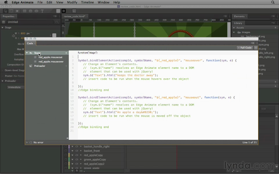Toggle visibility of red_appleCopy2 layer

click(77, 164)
